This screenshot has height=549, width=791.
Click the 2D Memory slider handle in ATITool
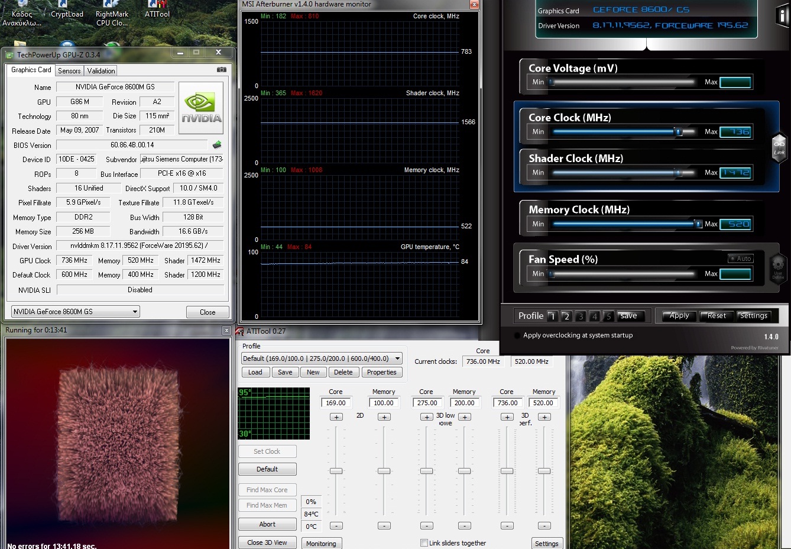point(384,471)
